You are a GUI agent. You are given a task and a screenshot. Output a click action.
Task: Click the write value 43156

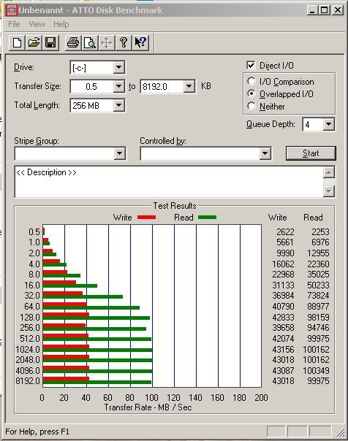click(x=283, y=349)
